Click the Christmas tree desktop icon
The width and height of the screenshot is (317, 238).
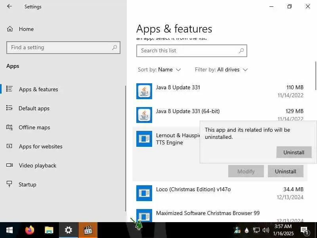(x=139, y=225)
